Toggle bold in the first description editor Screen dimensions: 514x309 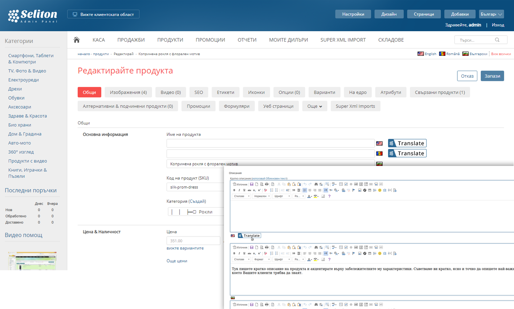tap(234, 190)
